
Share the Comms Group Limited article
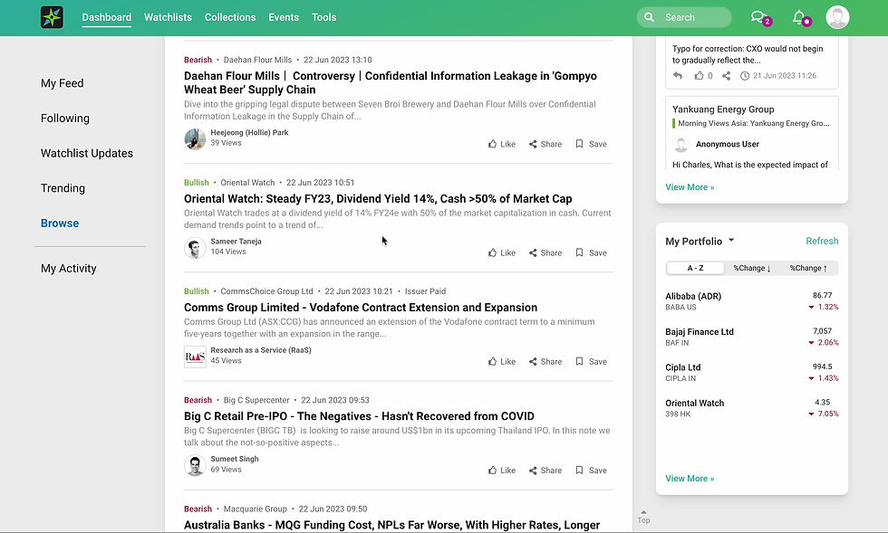pos(545,362)
